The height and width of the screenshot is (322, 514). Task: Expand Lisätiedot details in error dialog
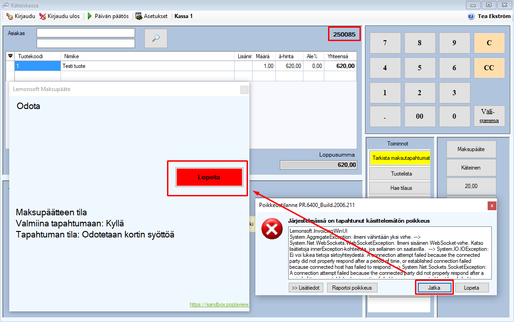tap(305, 287)
